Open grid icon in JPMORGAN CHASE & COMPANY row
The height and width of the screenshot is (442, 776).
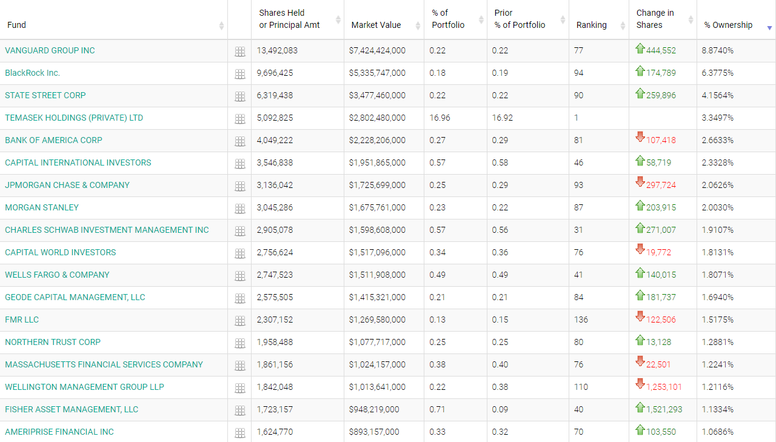pos(240,186)
